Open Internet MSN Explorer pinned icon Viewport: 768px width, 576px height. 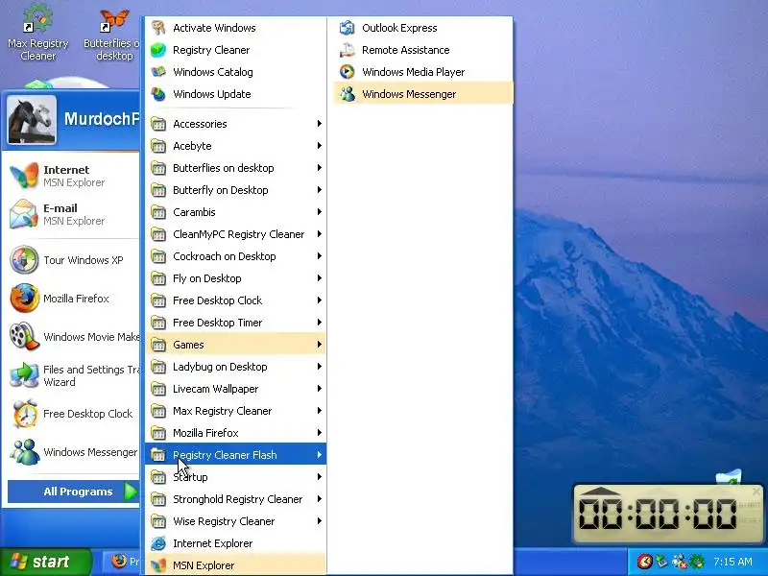(24, 176)
